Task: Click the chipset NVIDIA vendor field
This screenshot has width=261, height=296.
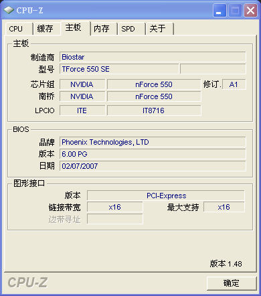Action: click(x=82, y=84)
